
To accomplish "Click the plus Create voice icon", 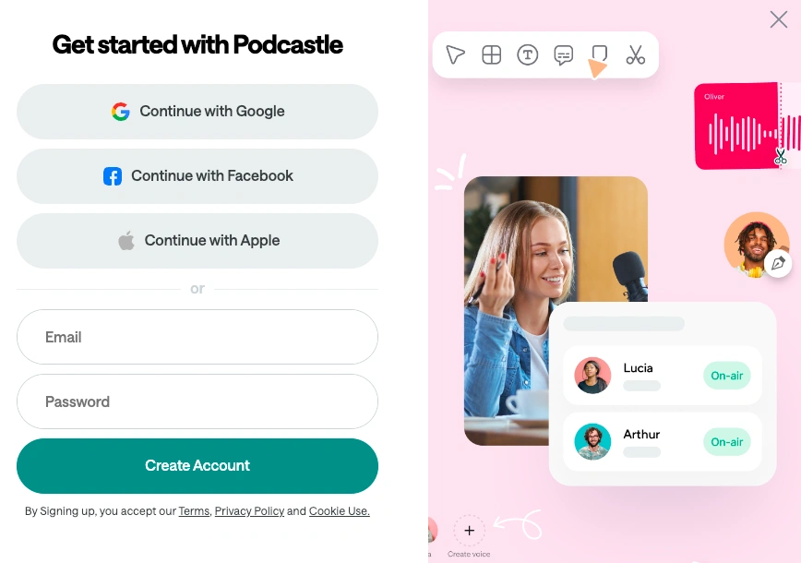I will (470, 531).
